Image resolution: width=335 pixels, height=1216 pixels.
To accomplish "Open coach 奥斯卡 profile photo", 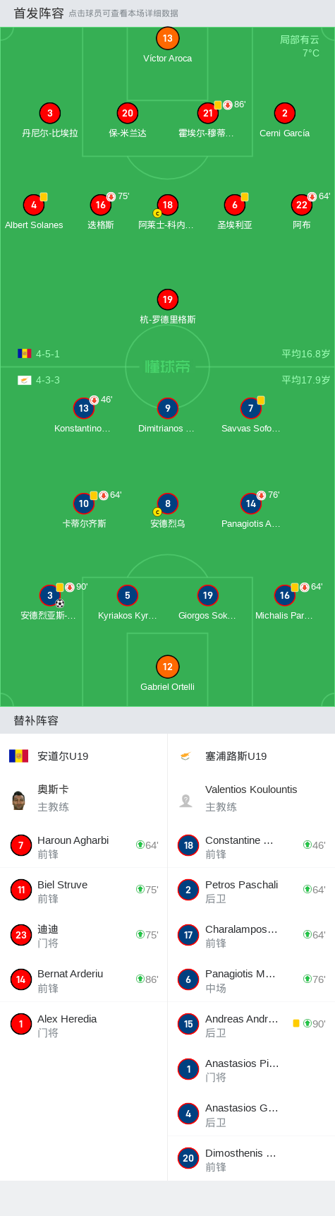I will (x=19, y=799).
